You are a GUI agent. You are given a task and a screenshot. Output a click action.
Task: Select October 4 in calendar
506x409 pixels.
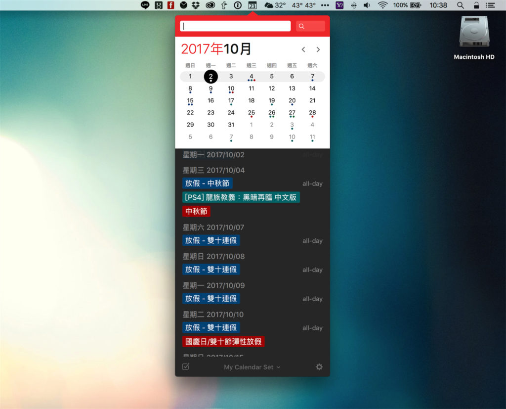[x=252, y=77]
